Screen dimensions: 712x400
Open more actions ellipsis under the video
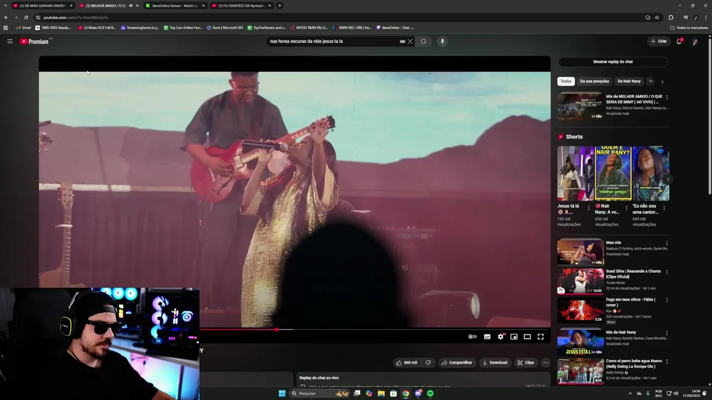(546, 363)
